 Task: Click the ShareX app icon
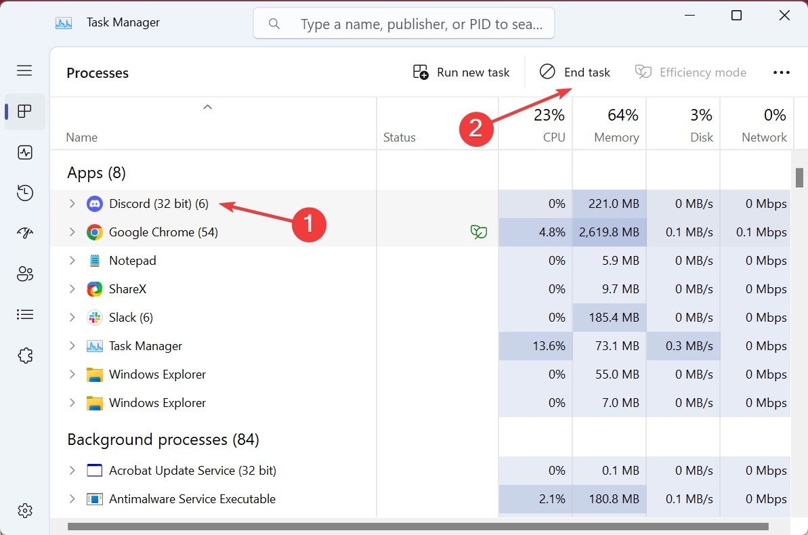click(94, 289)
